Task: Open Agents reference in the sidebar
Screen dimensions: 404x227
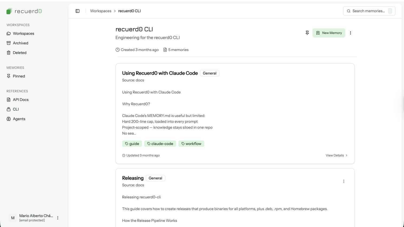Action: [34, 119]
